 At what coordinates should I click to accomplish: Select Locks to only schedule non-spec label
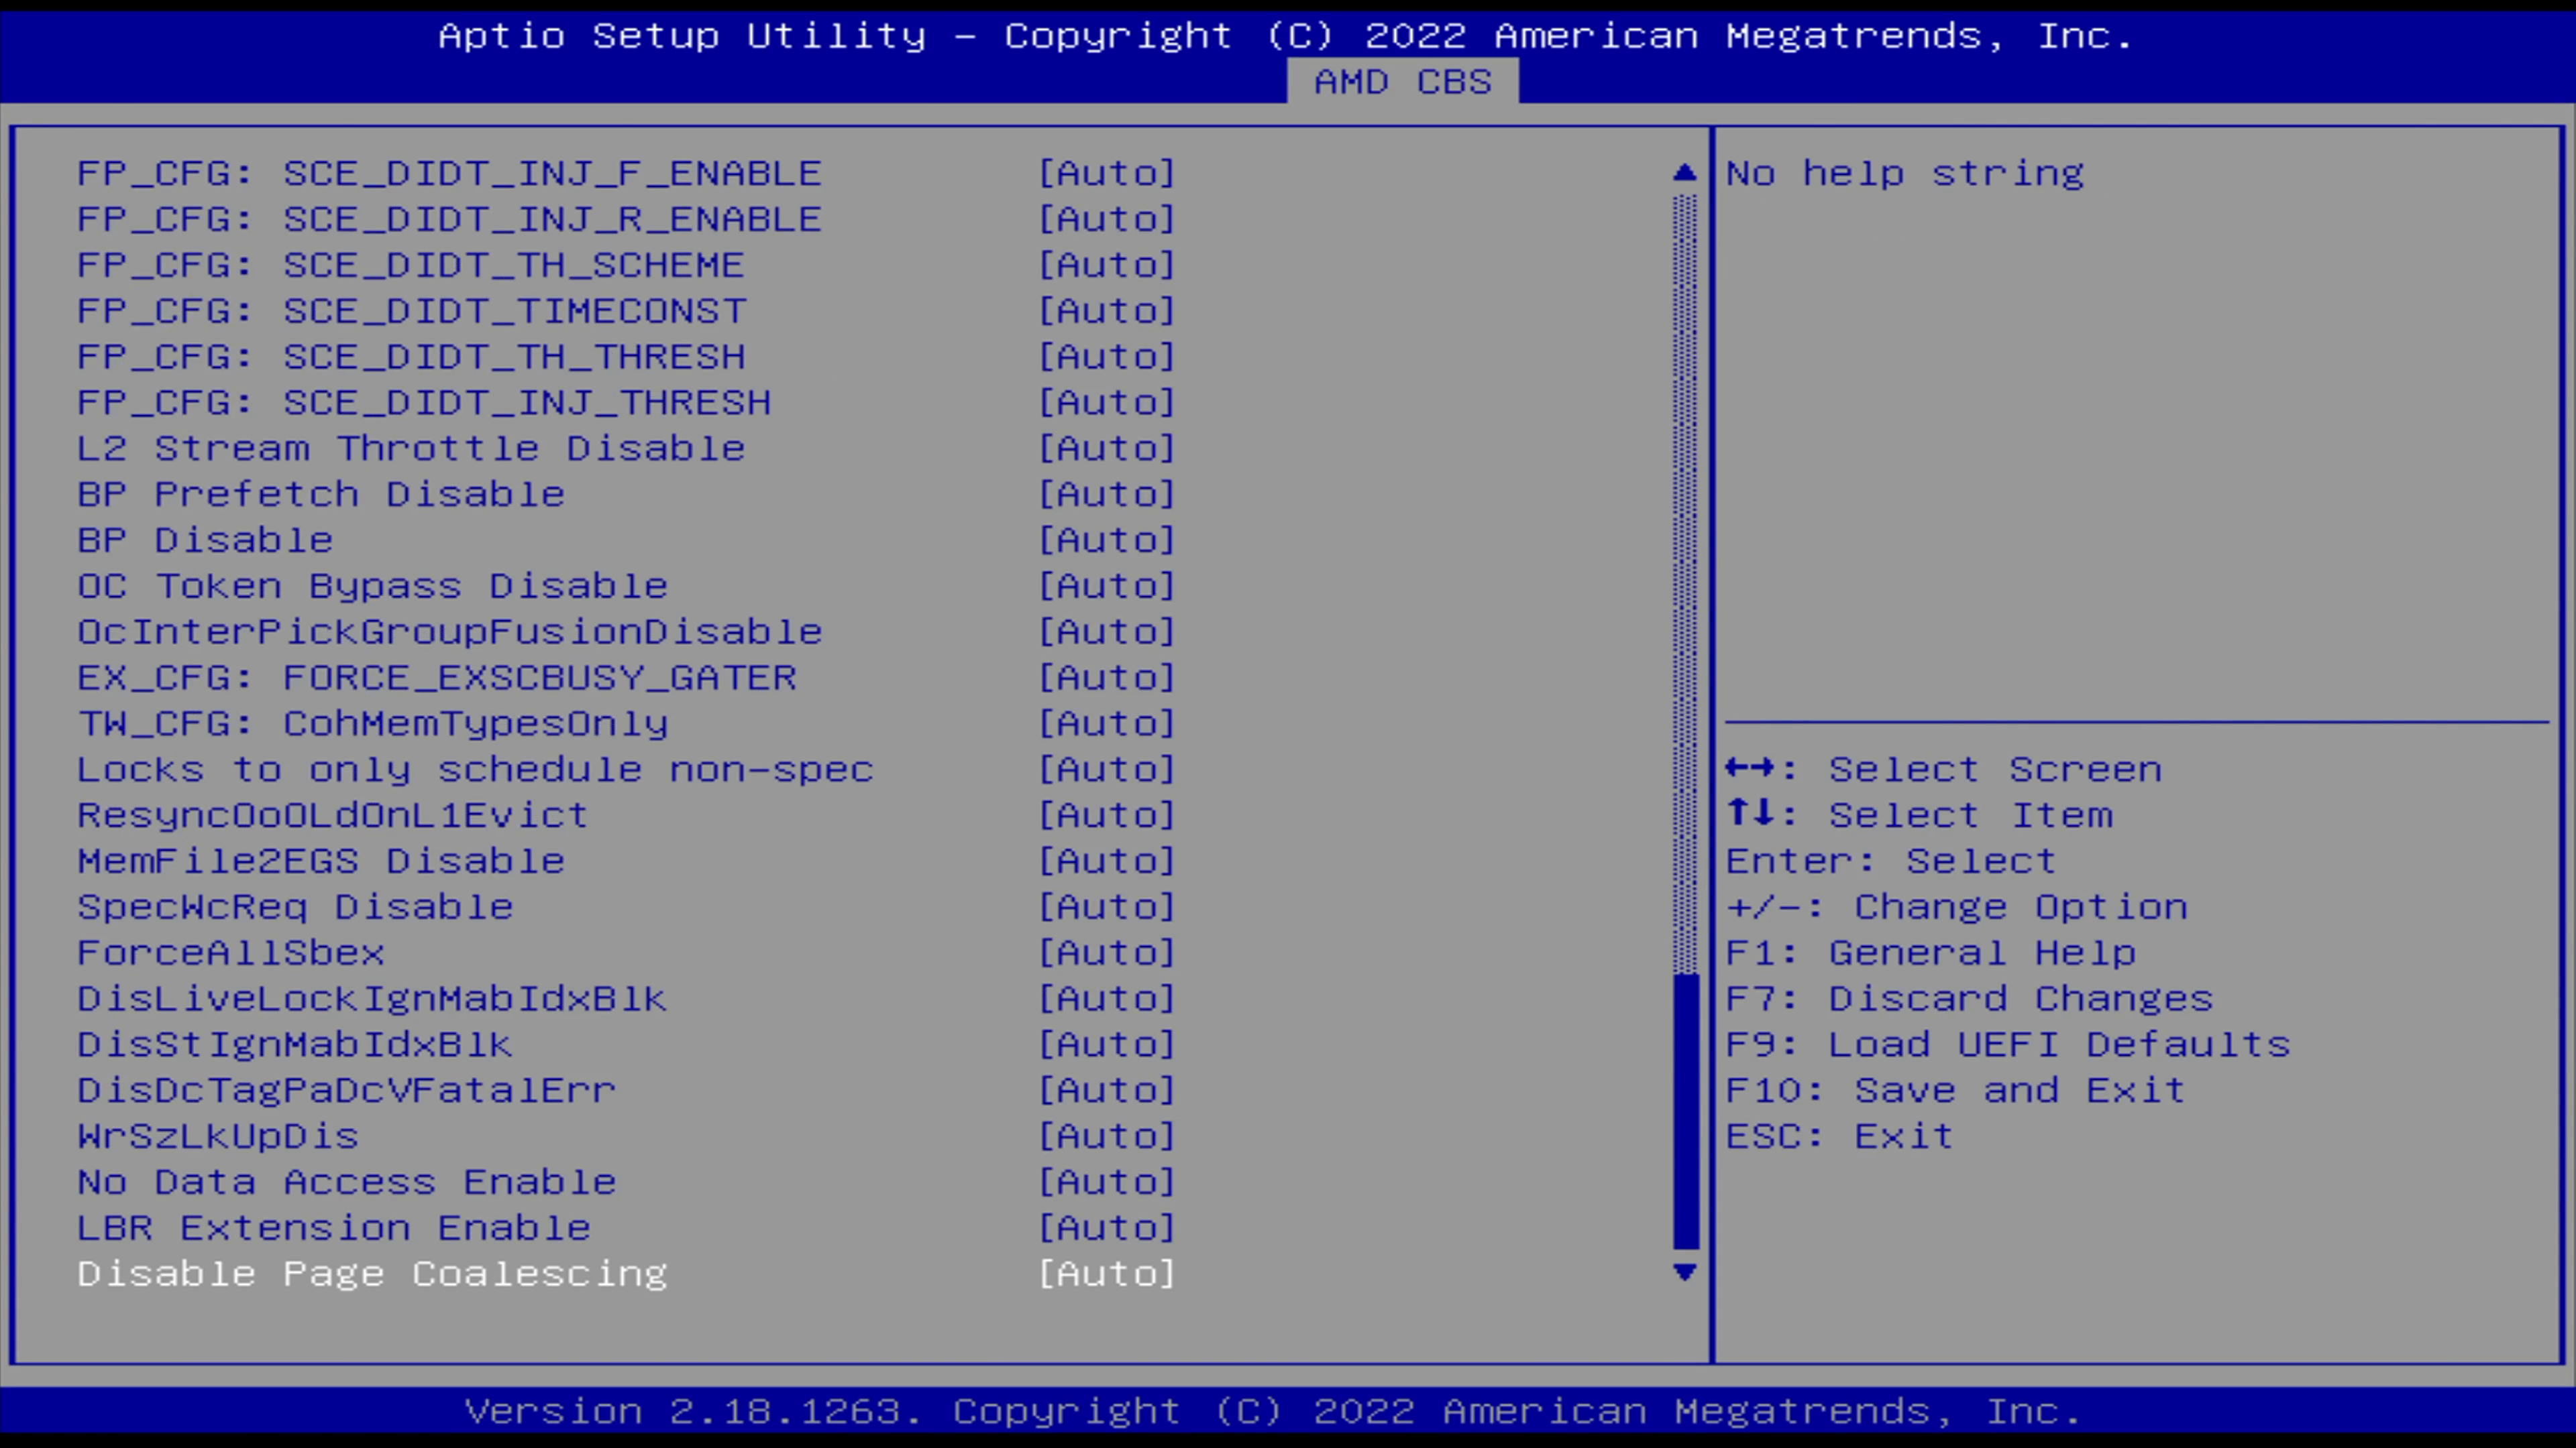[475, 770]
